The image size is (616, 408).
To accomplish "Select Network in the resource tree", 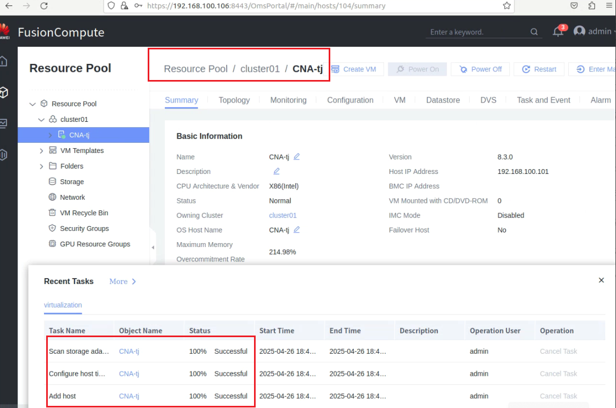I will (x=73, y=197).
